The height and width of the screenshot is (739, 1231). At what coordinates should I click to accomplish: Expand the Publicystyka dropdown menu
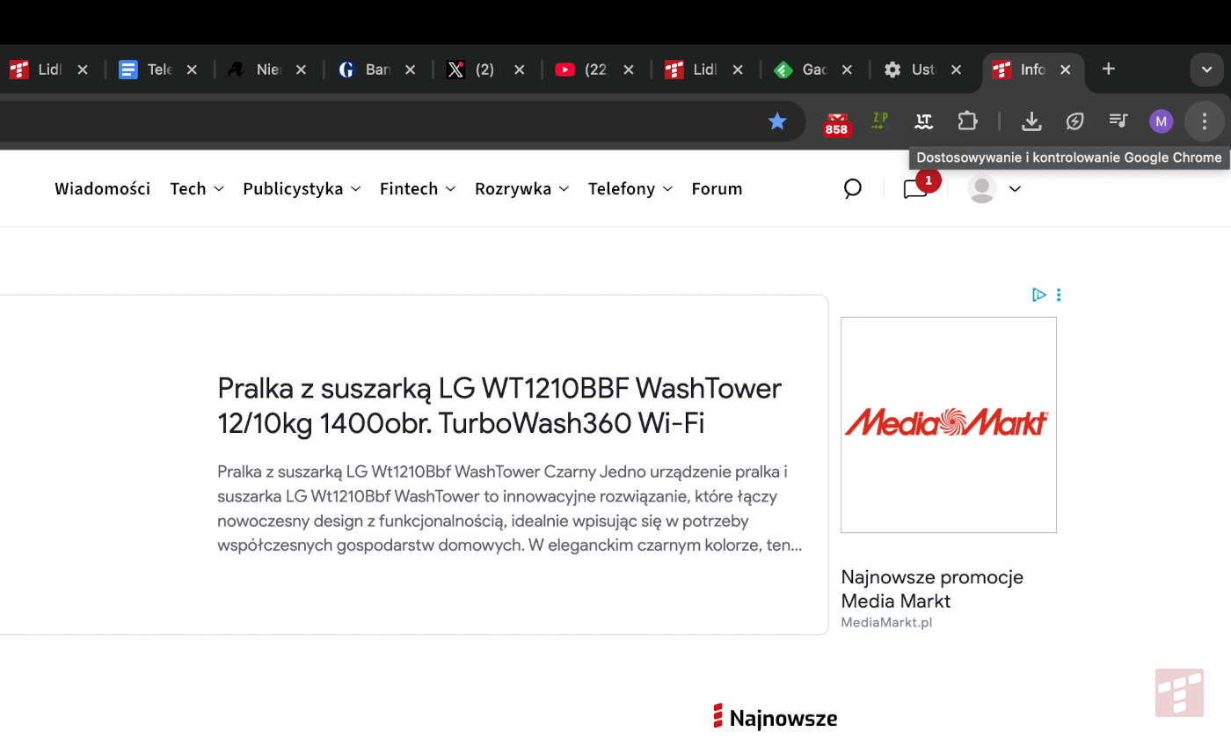[x=302, y=188]
